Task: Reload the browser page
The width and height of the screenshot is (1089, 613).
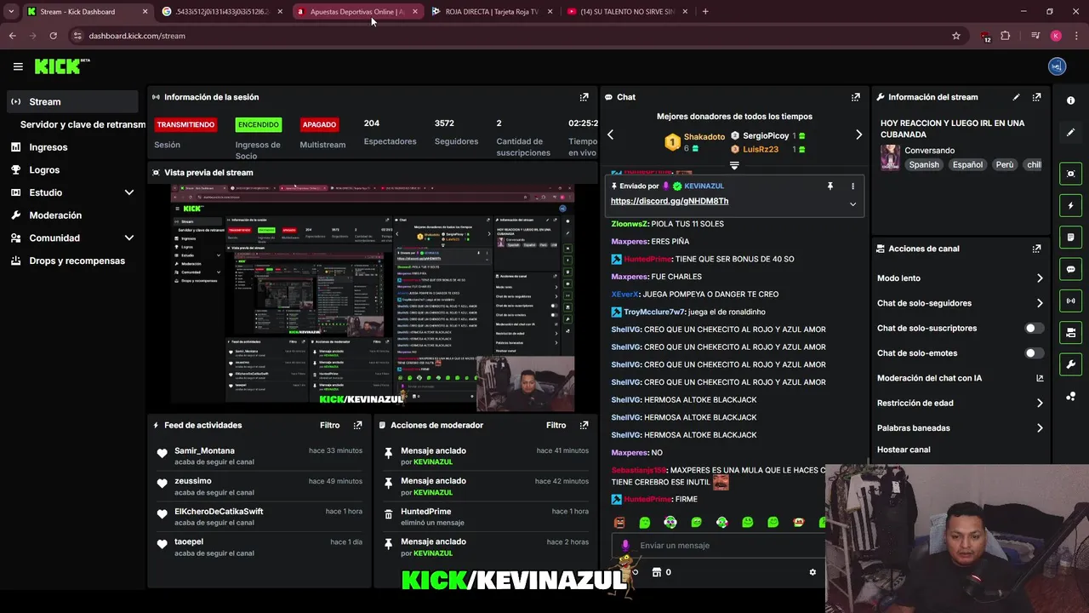Action: point(53,36)
